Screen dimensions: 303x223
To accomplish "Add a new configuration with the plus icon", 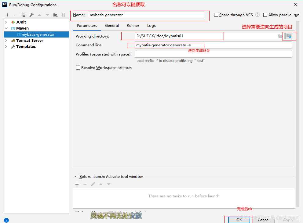I will (8, 15).
